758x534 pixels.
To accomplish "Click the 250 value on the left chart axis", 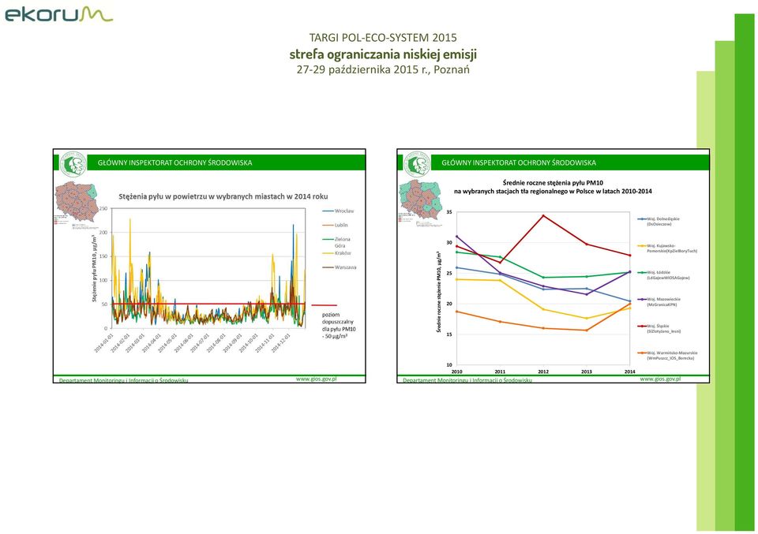I will pyautogui.click(x=103, y=208).
